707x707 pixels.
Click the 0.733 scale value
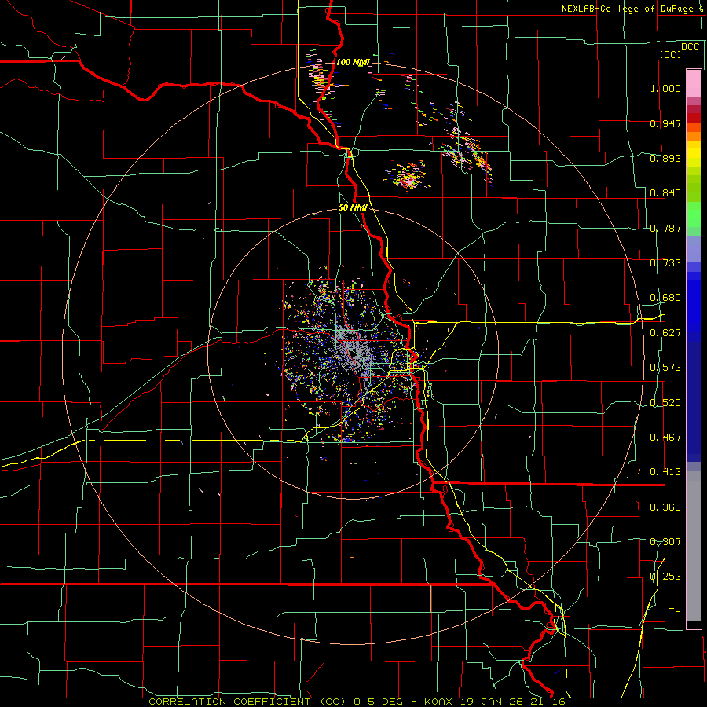[665, 263]
